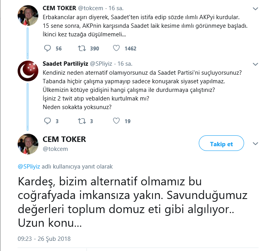Reply to CEM TOKER's first tweet

click(x=48, y=48)
